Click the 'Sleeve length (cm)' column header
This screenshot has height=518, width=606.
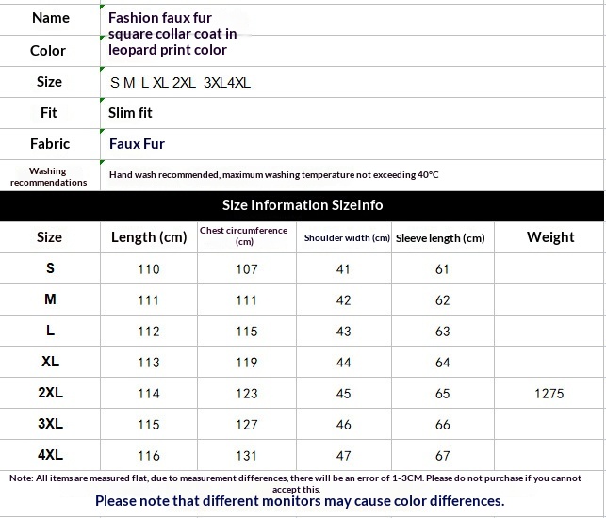(440, 238)
